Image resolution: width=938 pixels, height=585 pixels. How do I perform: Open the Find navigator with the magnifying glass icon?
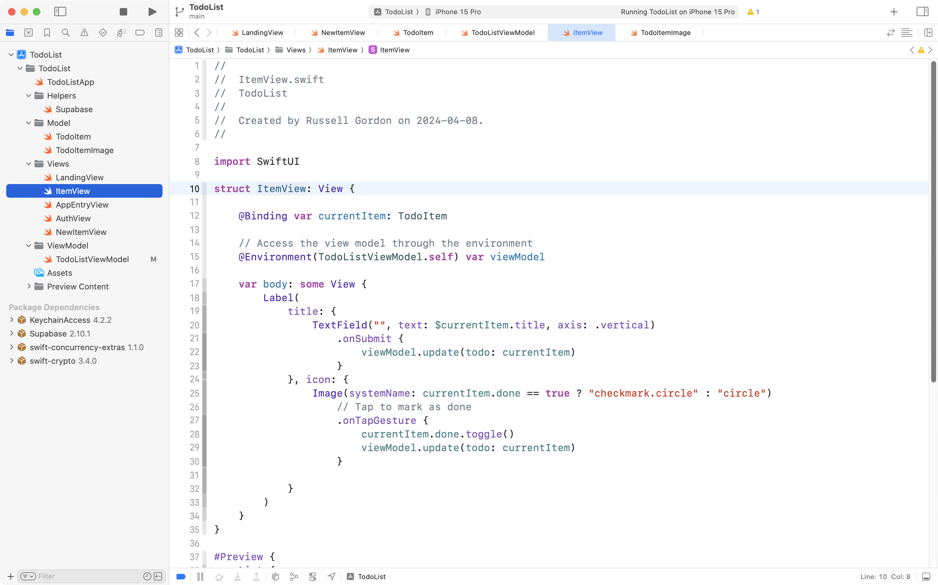(65, 33)
